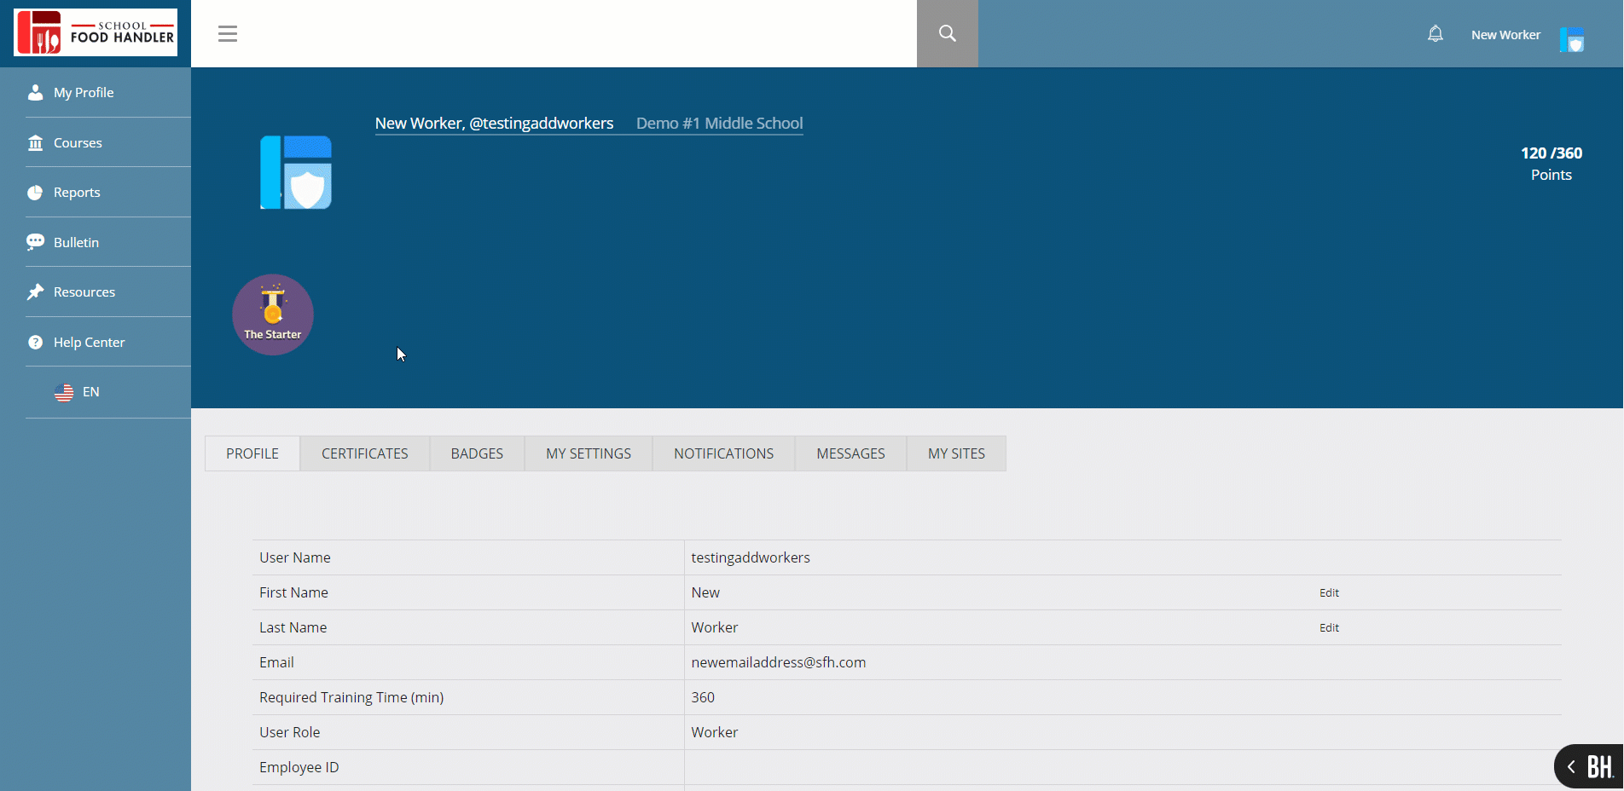Open Resources in sidebar
The image size is (1624, 791).
tap(84, 292)
